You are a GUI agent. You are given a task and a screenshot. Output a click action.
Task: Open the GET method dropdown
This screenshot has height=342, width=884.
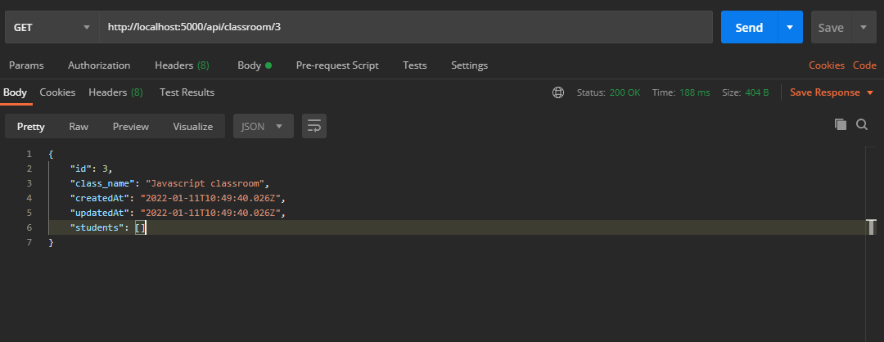click(x=52, y=27)
